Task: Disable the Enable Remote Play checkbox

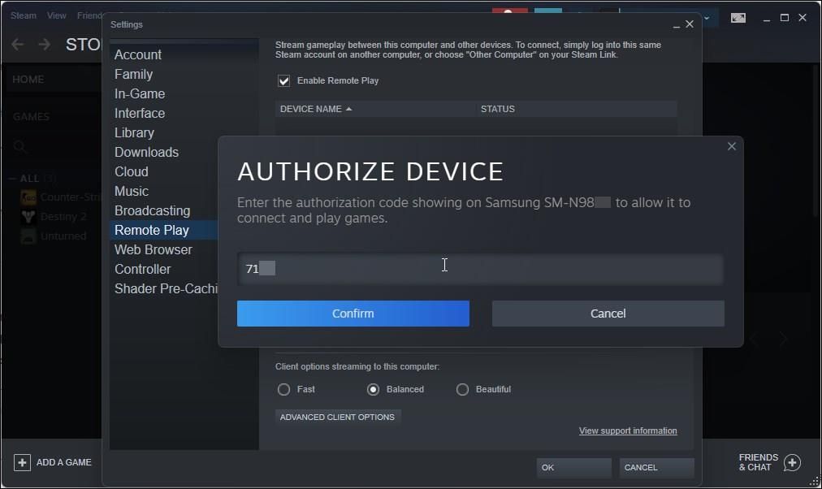Action: [283, 80]
